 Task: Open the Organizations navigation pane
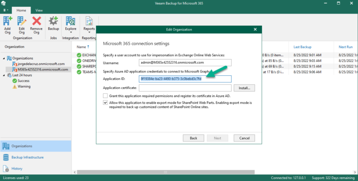(36, 146)
